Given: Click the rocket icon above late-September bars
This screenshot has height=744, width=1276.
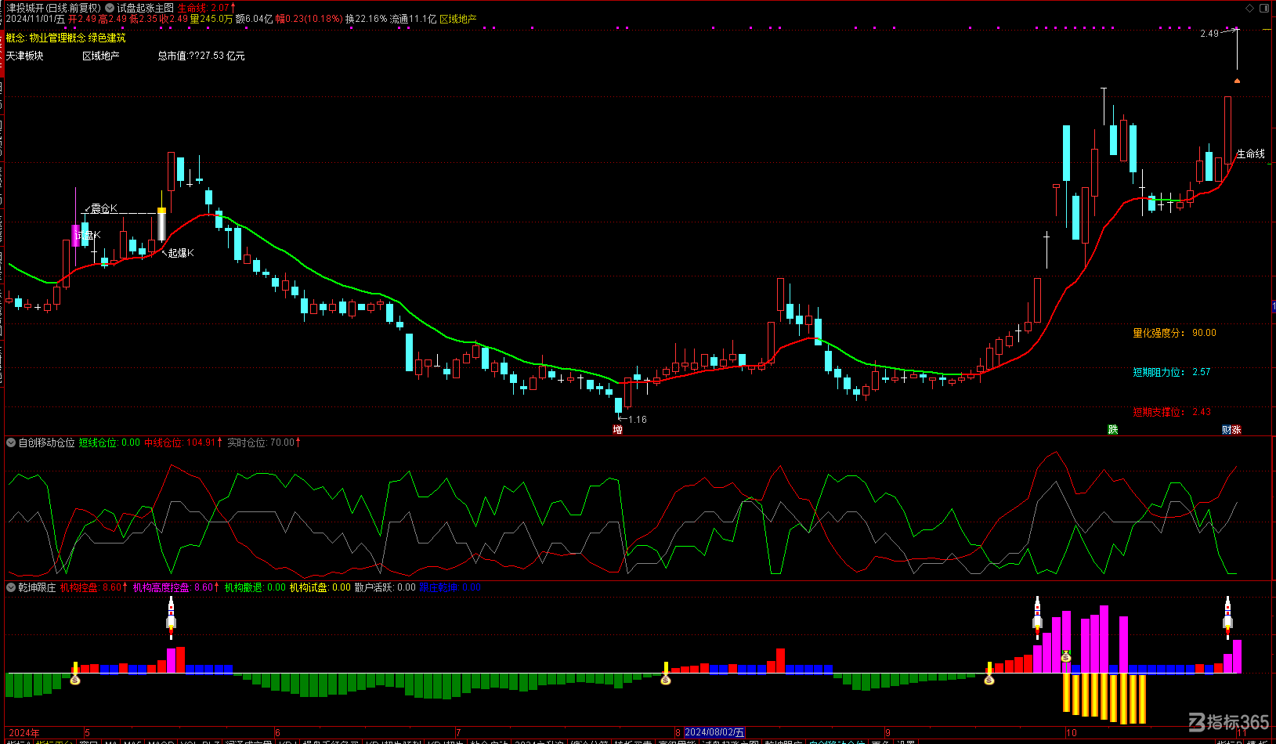Looking at the screenshot, I should pos(1038,616).
